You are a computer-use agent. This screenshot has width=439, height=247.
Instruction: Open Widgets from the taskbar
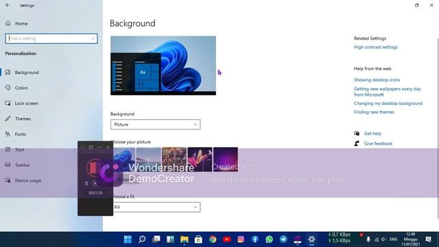pos(170,239)
